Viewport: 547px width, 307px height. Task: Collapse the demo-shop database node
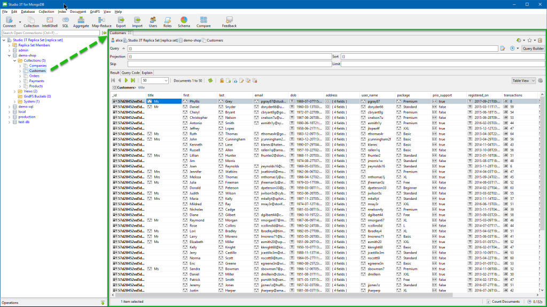pyautogui.click(x=10, y=55)
